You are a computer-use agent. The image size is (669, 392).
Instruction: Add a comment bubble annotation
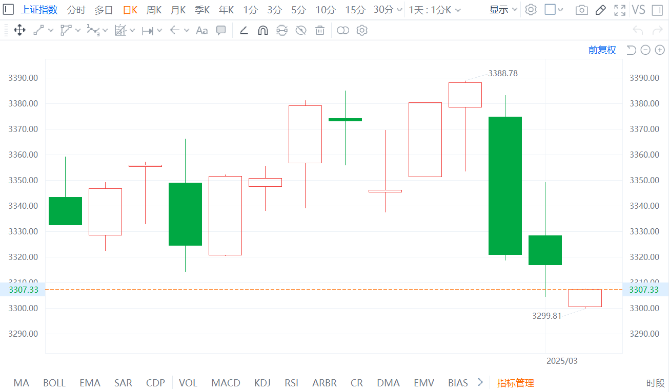click(221, 31)
